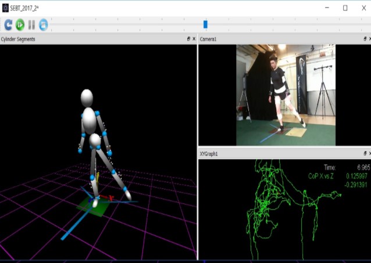Click the XYGraph1 panel title
The image size is (371, 263).
click(x=209, y=154)
